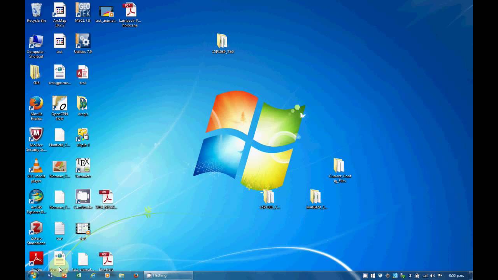Viewport: 498px width, 280px height.
Task: Open the Norman_C... image file
Action: [60, 168]
